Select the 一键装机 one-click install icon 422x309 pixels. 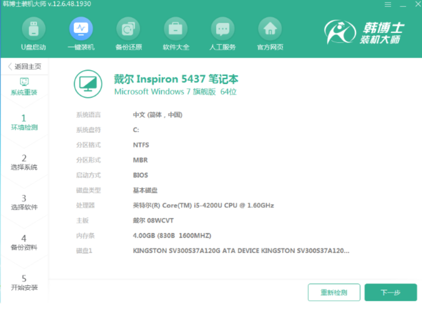tap(80, 29)
